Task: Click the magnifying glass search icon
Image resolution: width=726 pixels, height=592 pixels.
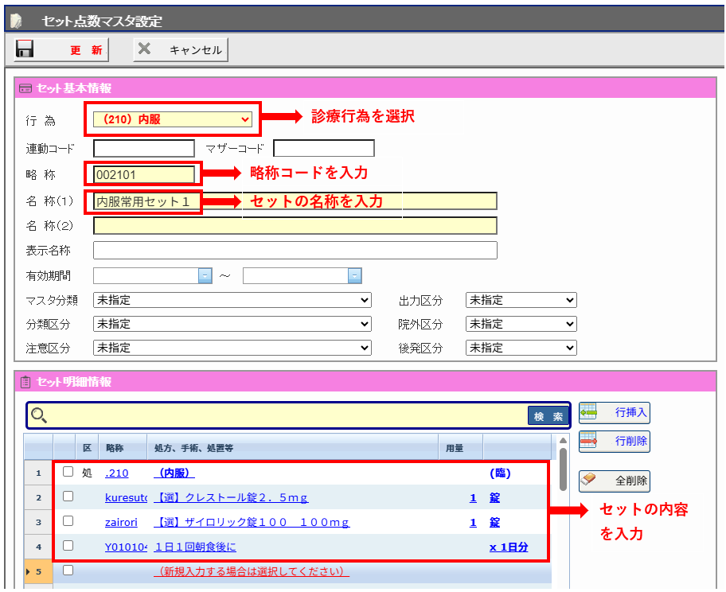Action: click(x=39, y=415)
